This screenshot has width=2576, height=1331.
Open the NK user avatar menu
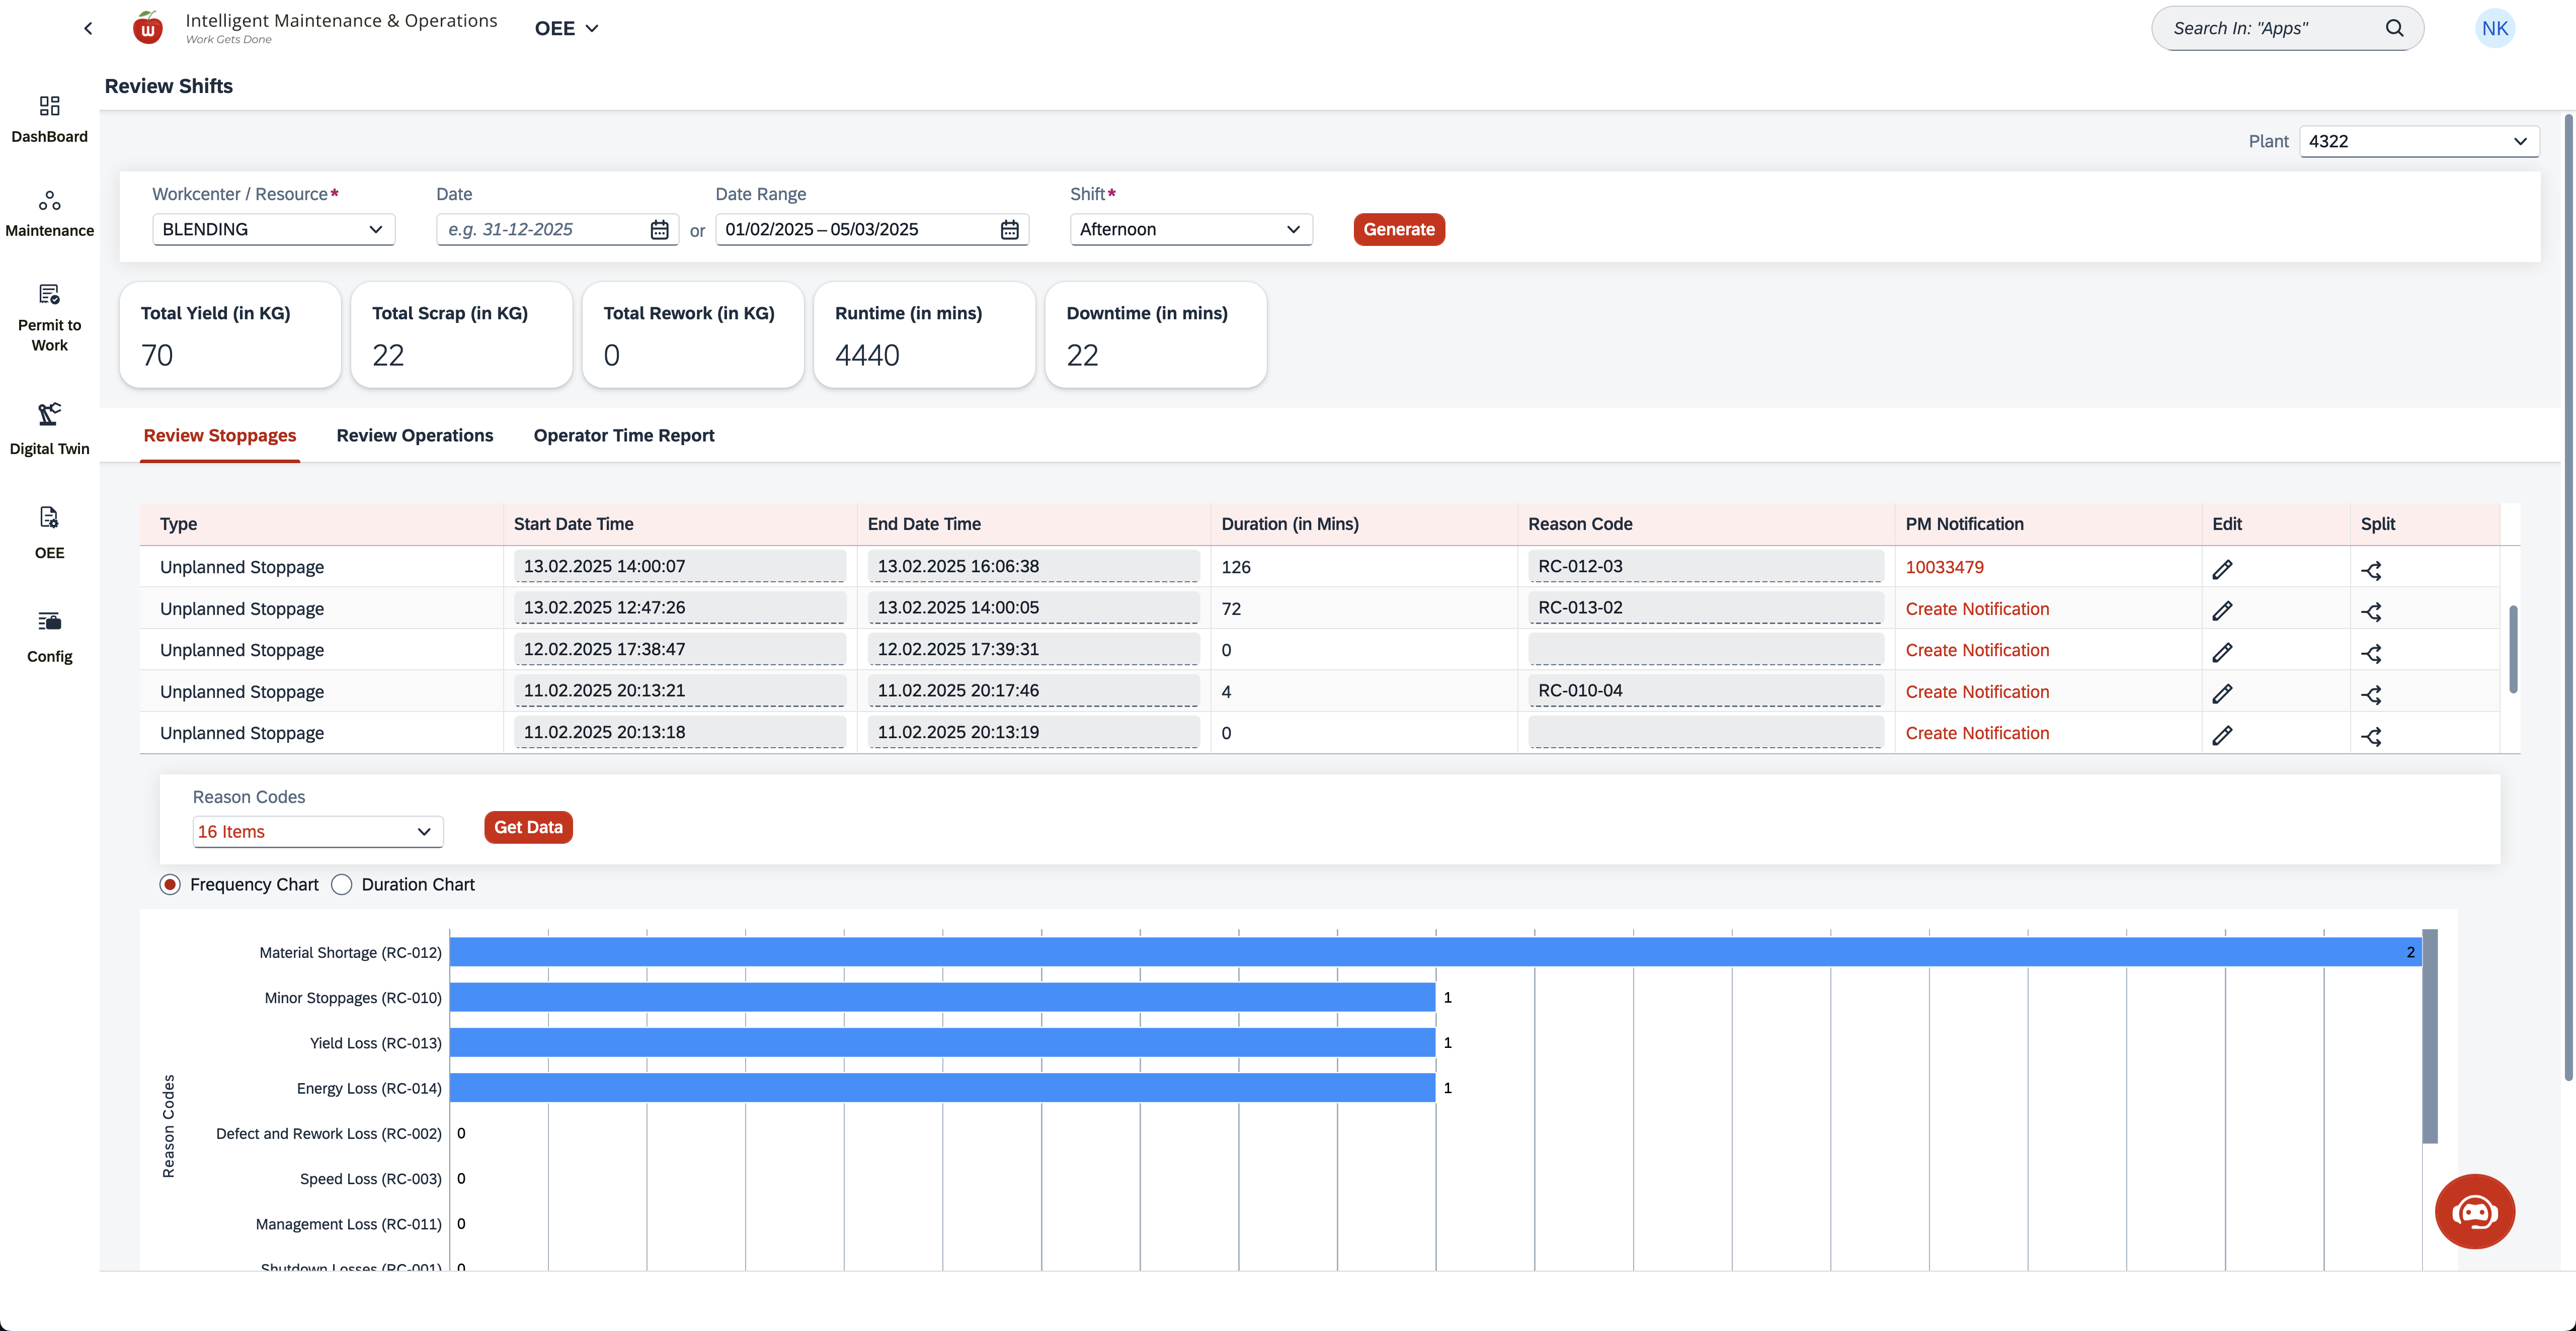coord(2494,28)
